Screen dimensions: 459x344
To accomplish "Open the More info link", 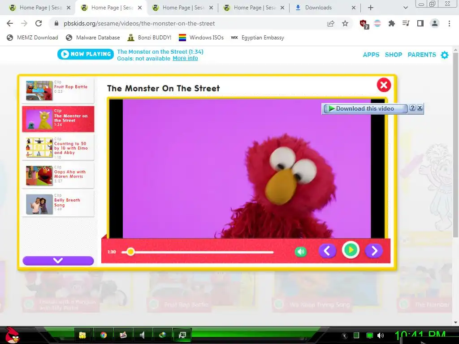I will (x=185, y=58).
